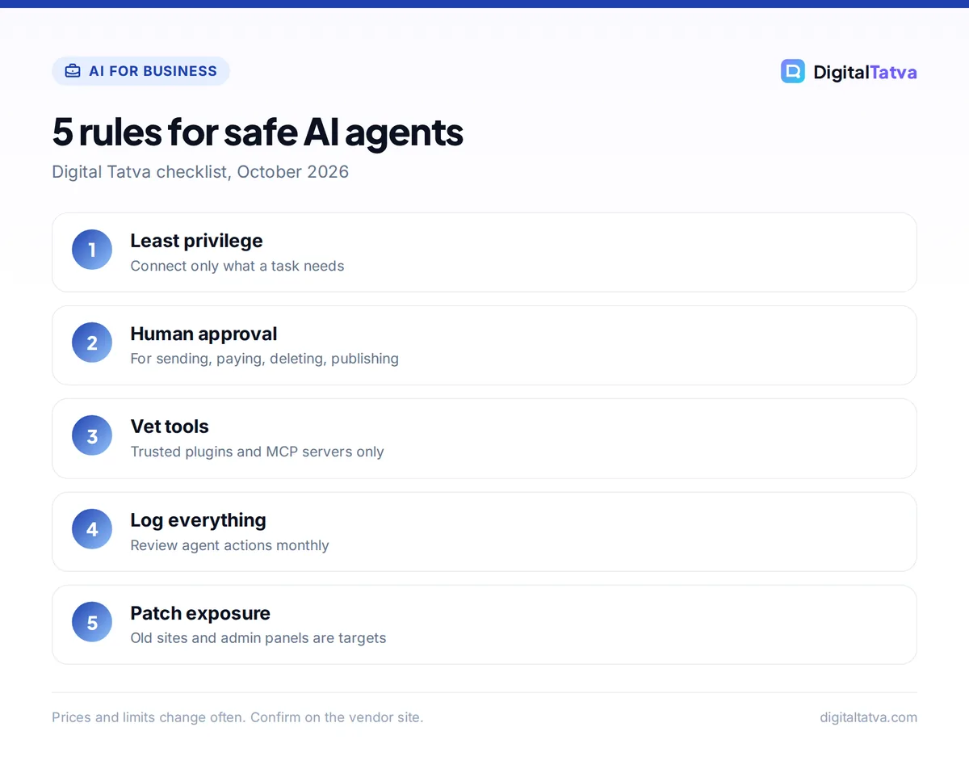Click 'Digital Tatva checklist, October 2026' subtitle

[200, 171]
